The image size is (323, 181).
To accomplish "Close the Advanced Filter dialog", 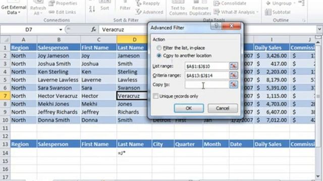I will tap(231, 26).
